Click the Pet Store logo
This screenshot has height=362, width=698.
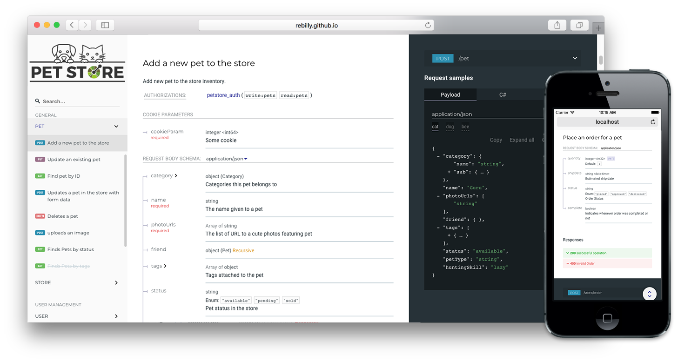[77, 61]
